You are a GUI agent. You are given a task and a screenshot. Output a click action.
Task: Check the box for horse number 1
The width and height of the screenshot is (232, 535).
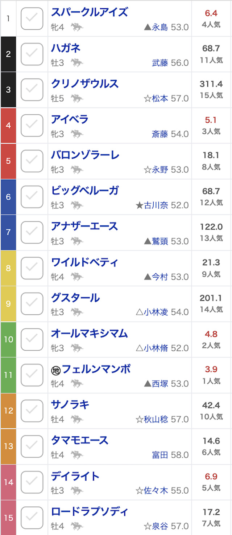32,19
